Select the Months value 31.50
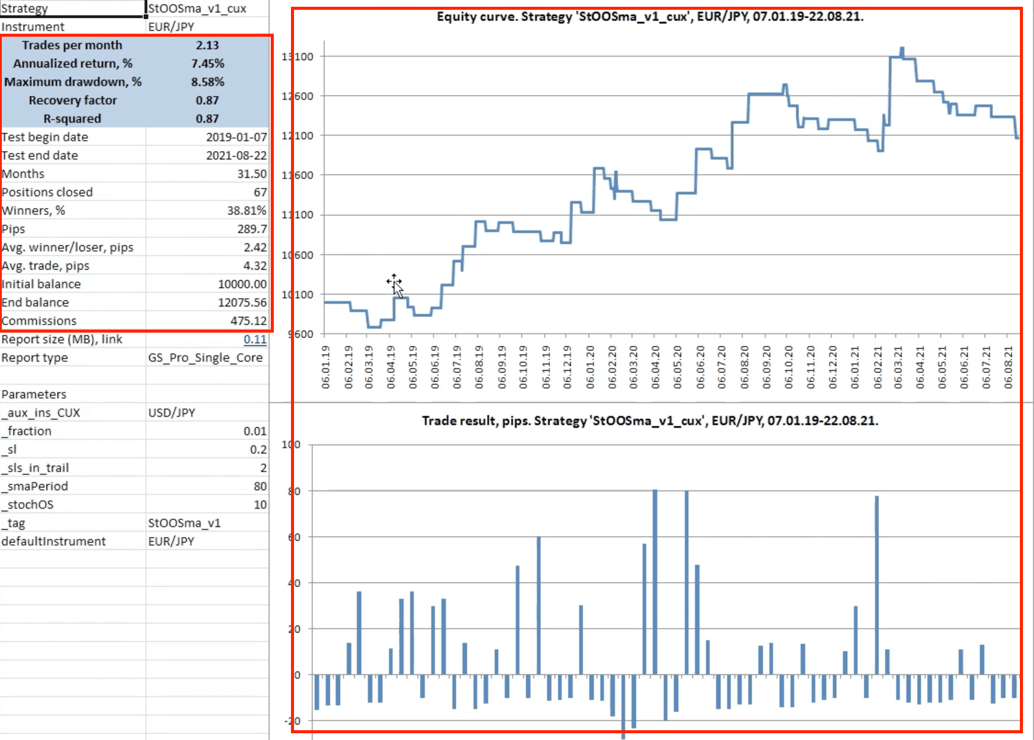 coord(252,174)
